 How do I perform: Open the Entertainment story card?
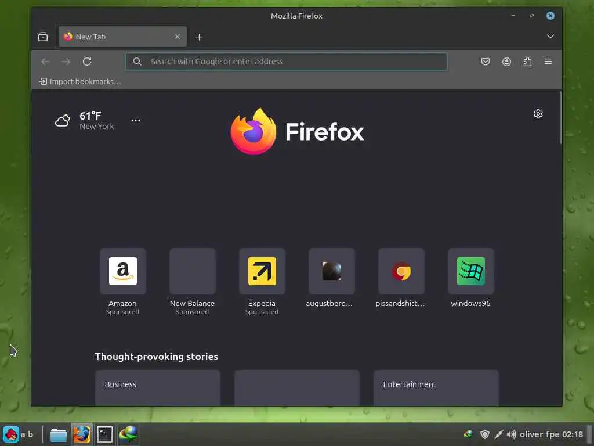pos(436,388)
